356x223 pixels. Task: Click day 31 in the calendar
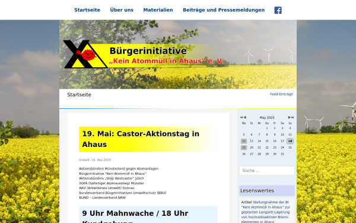tap(282, 154)
